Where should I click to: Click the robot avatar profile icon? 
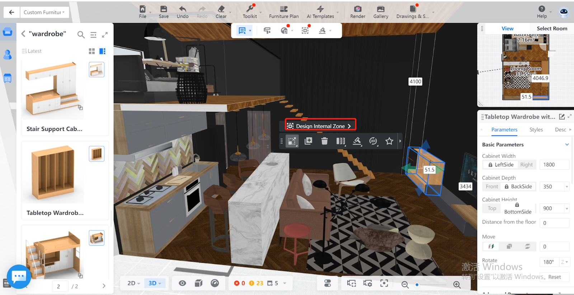(564, 13)
